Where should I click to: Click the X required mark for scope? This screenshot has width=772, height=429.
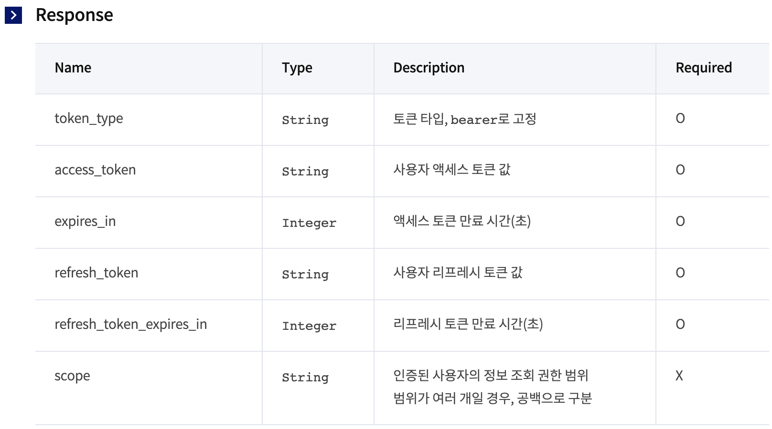[679, 376]
